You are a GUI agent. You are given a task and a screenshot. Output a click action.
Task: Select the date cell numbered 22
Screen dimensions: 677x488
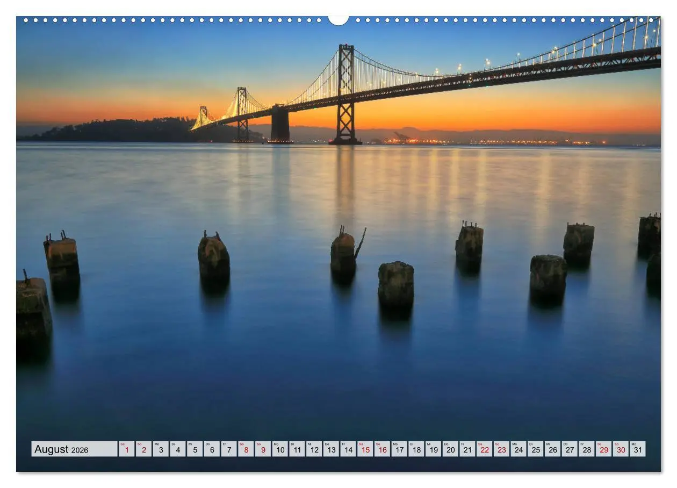tap(484, 449)
